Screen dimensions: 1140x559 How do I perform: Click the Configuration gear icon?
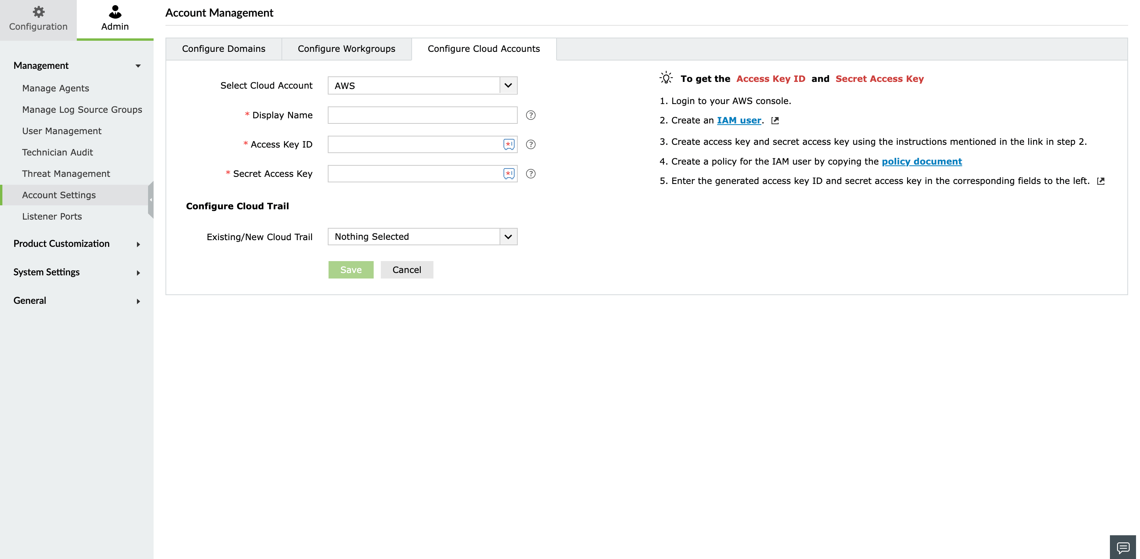(x=38, y=12)
